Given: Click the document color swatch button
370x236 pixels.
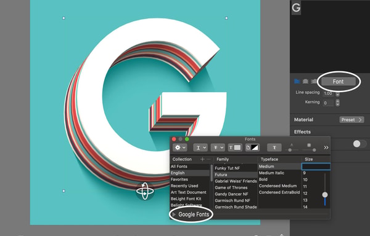Looking at the screenshot, I should click(252, 147).
